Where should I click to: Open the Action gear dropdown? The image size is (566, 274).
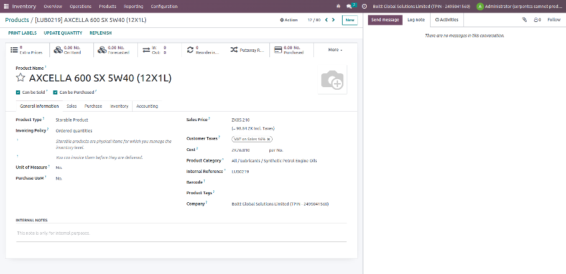tap(289, 20)
